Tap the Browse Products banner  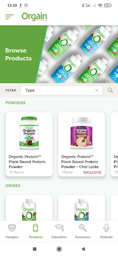pos(59,54)
